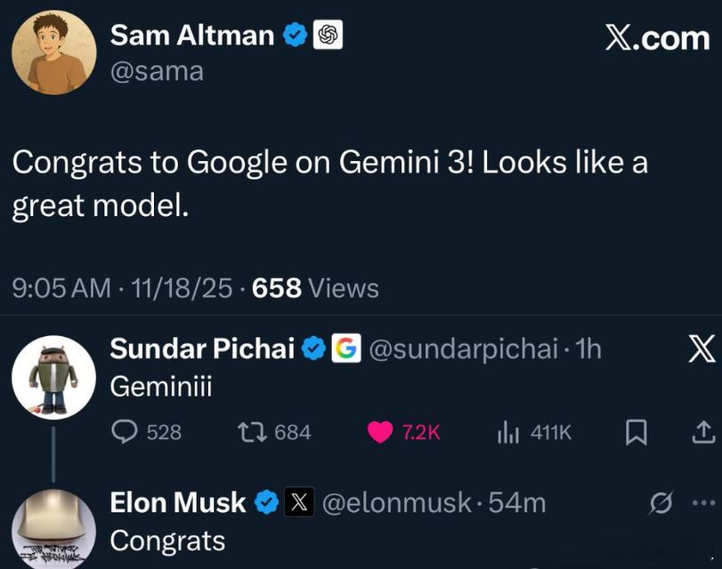This screenshot has width=722, height=569.
Task: Open the @elonmusk handle link
Action: (395, 503)
